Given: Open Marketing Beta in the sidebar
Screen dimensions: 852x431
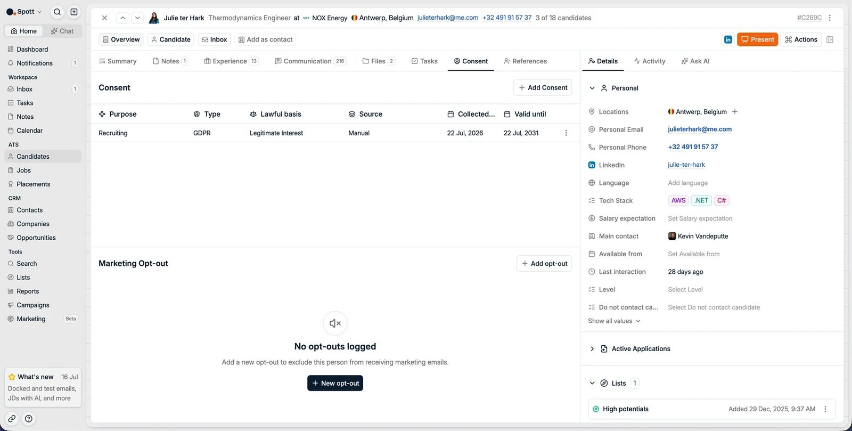Looking at the screenshot, I should [x=43, y=319].
